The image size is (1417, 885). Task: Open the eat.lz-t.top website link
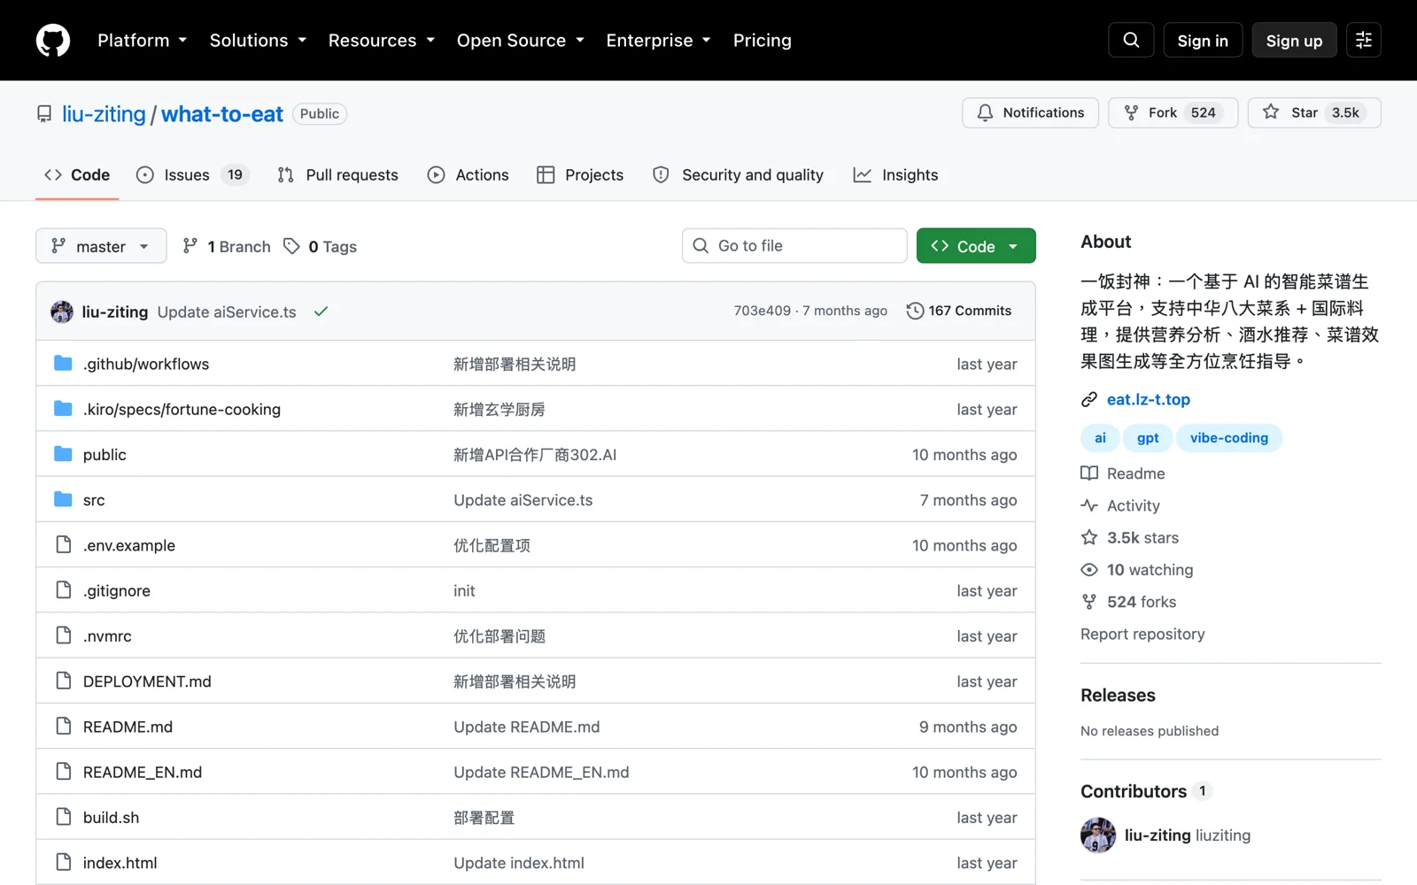pyautogui.click(x=1148, y=400)
